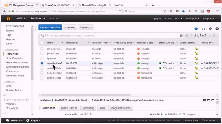222x124 pixels.
Task: Focus the filter by tags search field
Action: (112, 35)
